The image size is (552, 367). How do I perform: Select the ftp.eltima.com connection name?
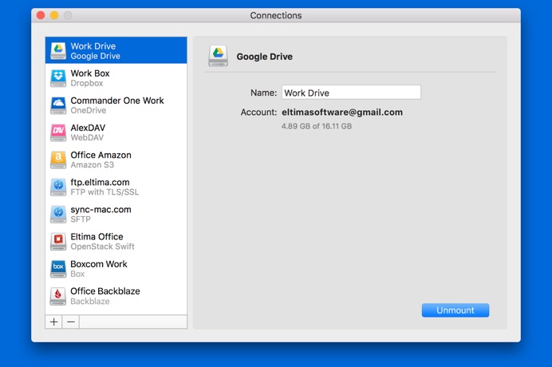[100, 182]
